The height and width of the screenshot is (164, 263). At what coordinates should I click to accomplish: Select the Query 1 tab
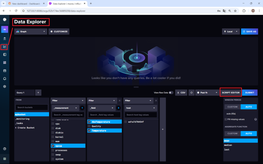(x=24, y=92)
